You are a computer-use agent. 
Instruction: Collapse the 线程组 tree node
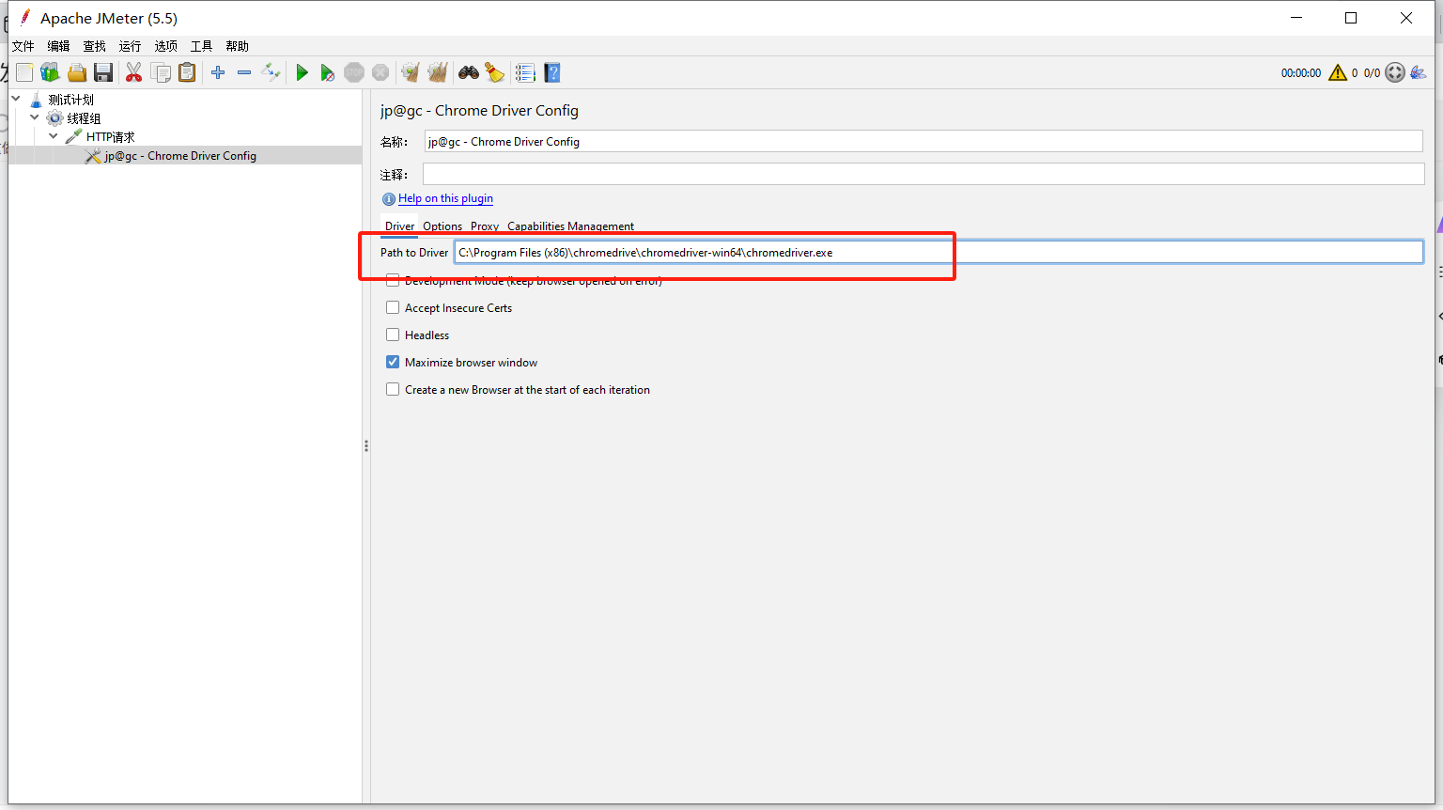(x=34, y=117)
